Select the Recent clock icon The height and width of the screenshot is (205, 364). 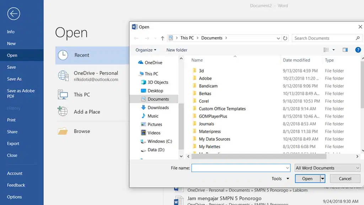click(63, 55)
